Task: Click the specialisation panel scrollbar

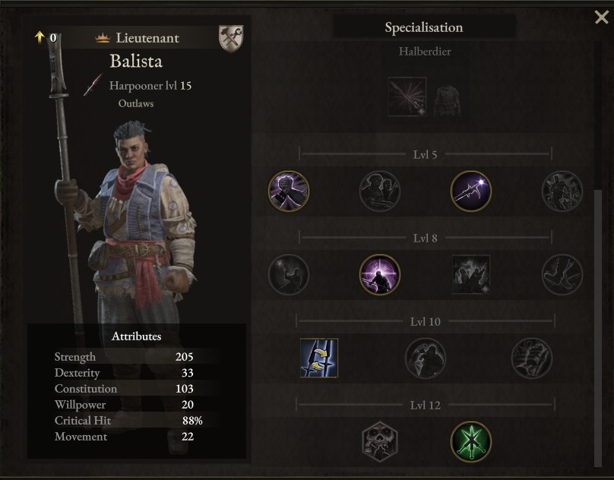Action: pos(597,328)
